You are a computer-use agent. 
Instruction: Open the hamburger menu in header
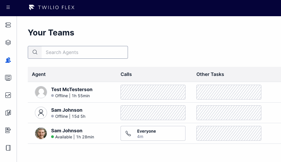click(8, 7)
